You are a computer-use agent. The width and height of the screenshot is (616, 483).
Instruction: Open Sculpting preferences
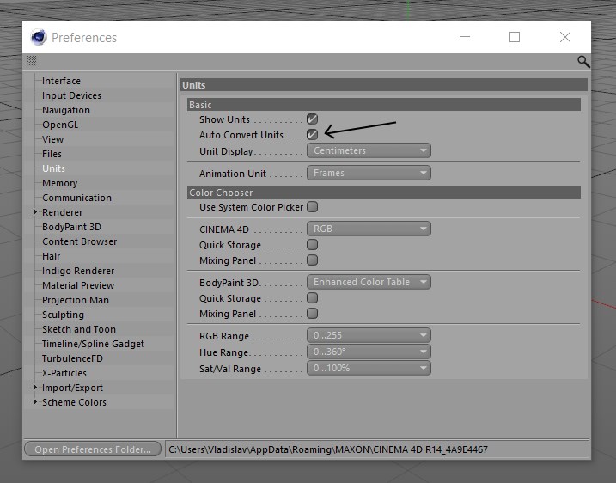63,315
